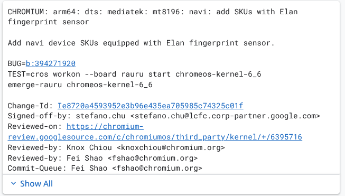Click the 'BUG=' label text

point(17,63)
